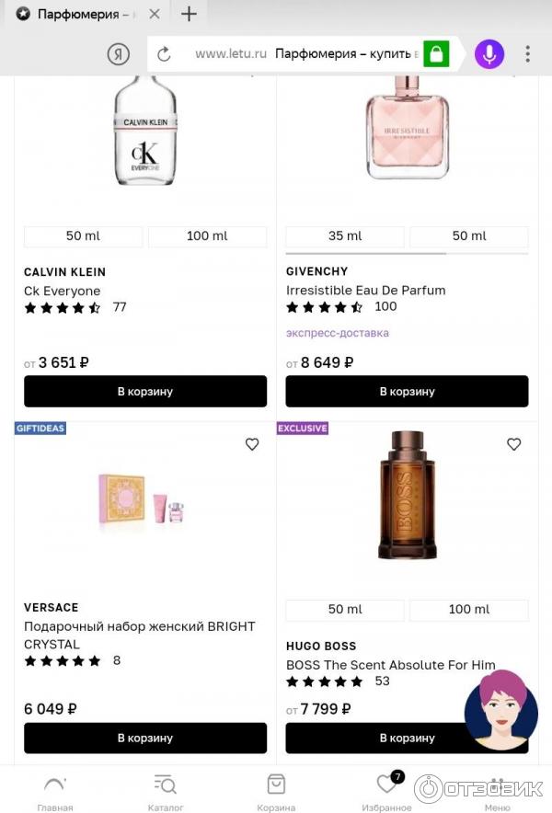The height and width of the screenshot is (813, 552).
Task: Add Versace gift set to favorites
Action: click(252, 444)
